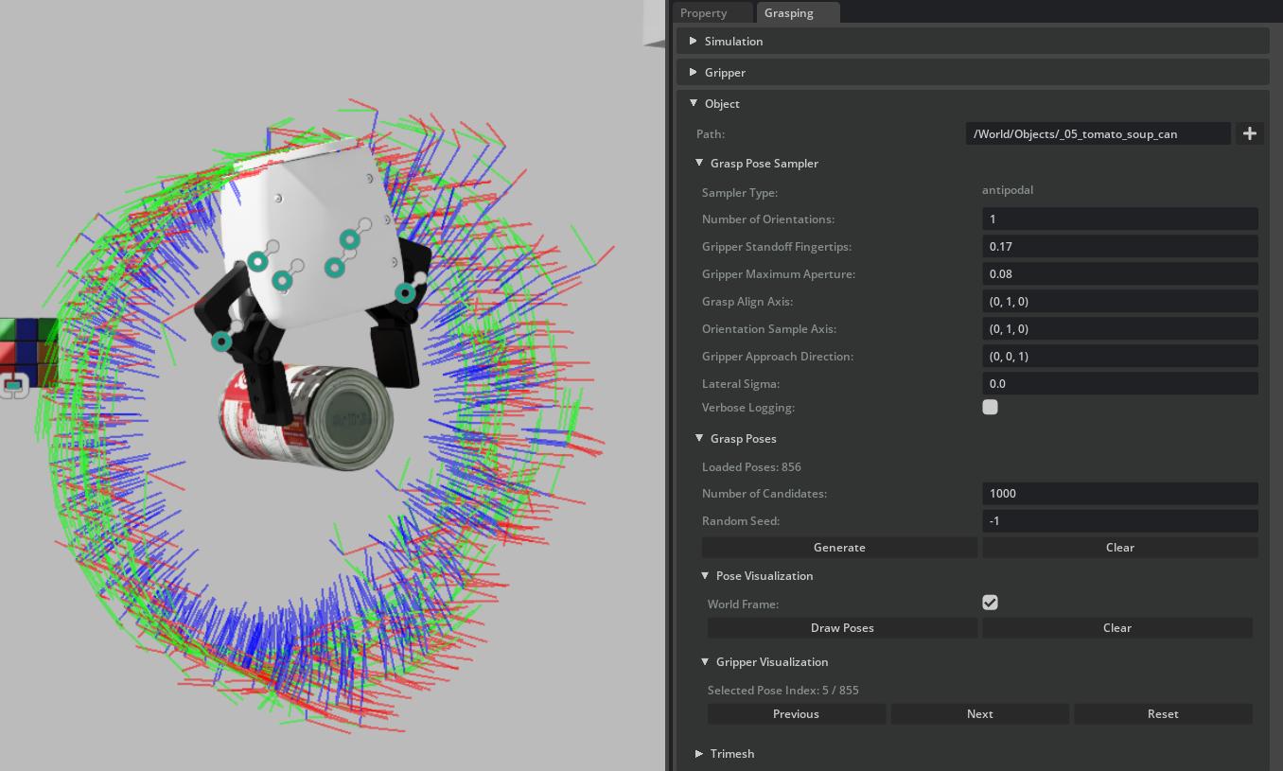Image resolution: width=1283 pixels, height=771 pixels.
Task: Click Previous to go back a pose
Action: 797,713
